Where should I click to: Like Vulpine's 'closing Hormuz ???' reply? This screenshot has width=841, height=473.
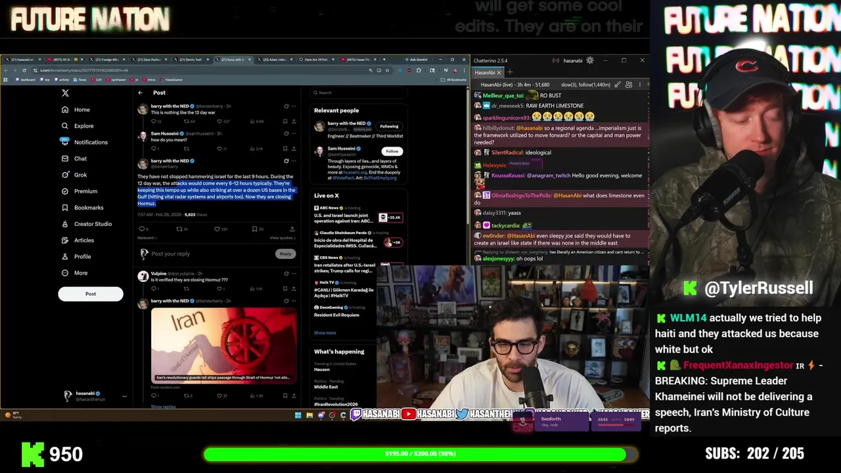(x=221, y=288)
